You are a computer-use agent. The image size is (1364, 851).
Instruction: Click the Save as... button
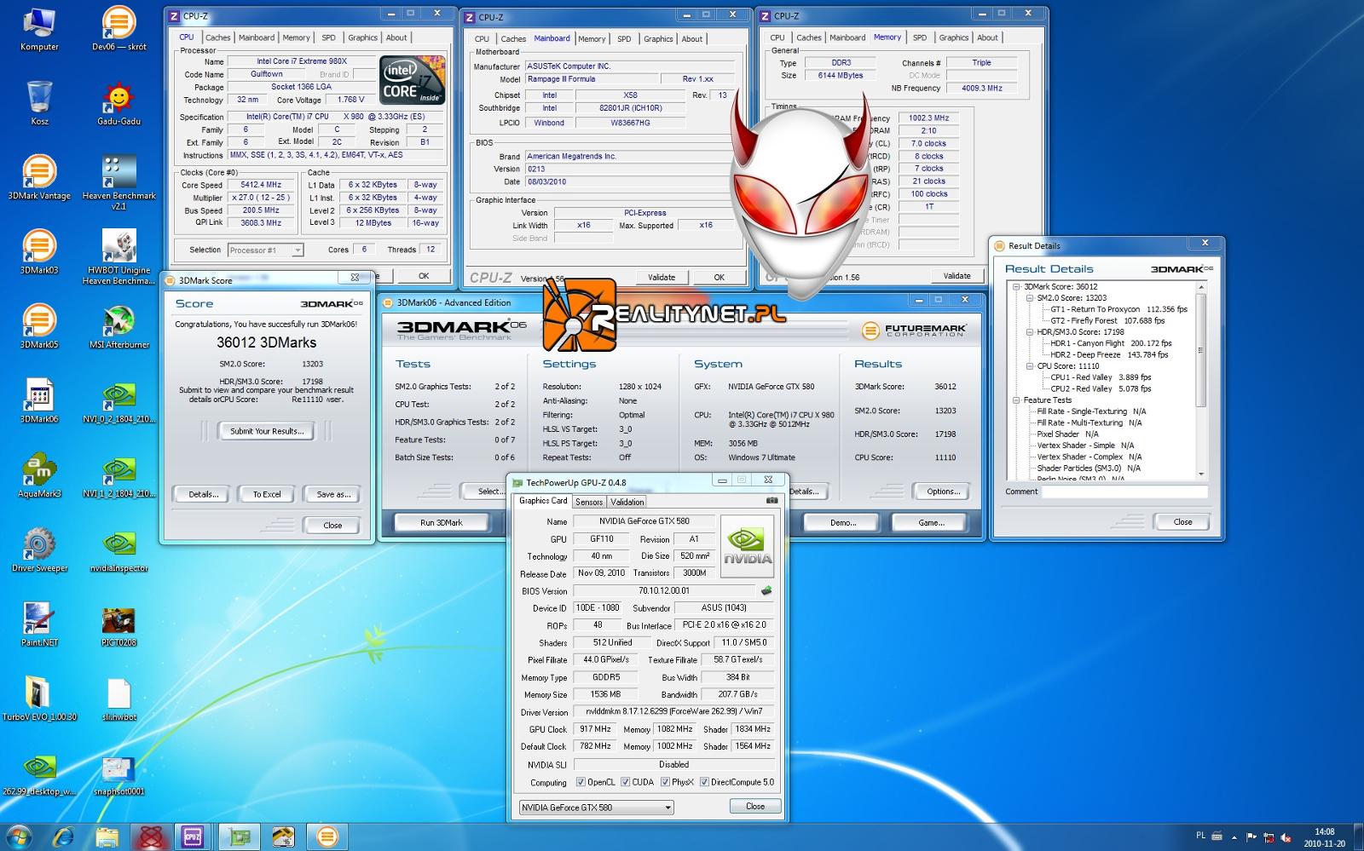point(333,494)
